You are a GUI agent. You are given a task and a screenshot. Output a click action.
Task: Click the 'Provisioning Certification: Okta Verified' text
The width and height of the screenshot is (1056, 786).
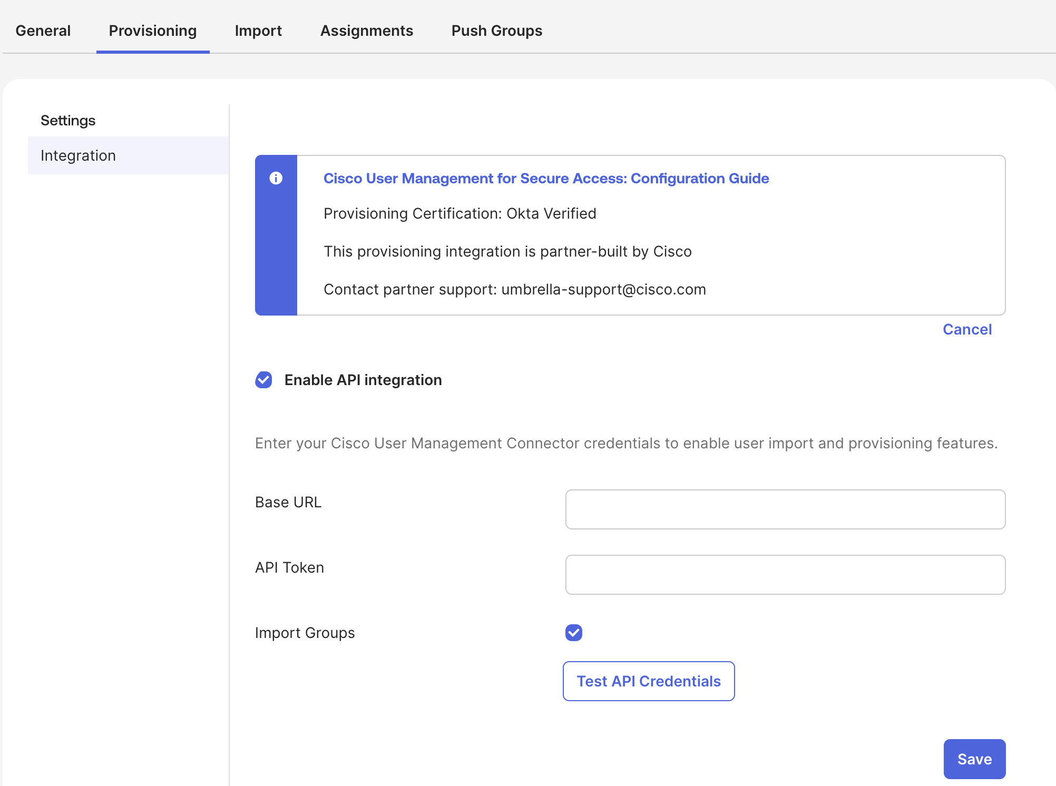[460, 213]
